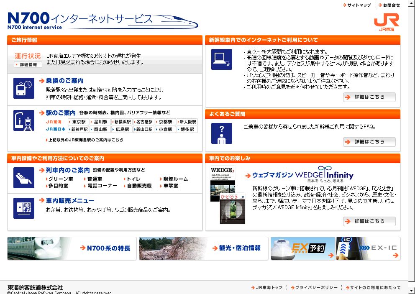Viewport: 415px width, 294px height.
Task: Click the 詳細情報 button under 運行状況
Action: point(28,65)
